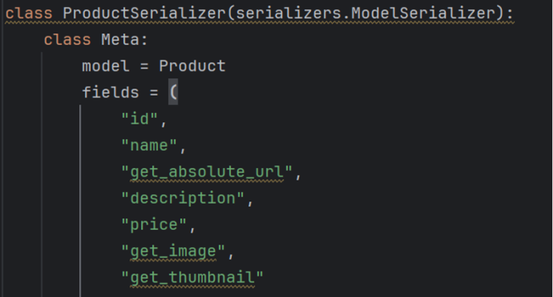Select the Product model reference
This screenshot has width=553, height=297.
pyautogui.click(x=192, y=67)
